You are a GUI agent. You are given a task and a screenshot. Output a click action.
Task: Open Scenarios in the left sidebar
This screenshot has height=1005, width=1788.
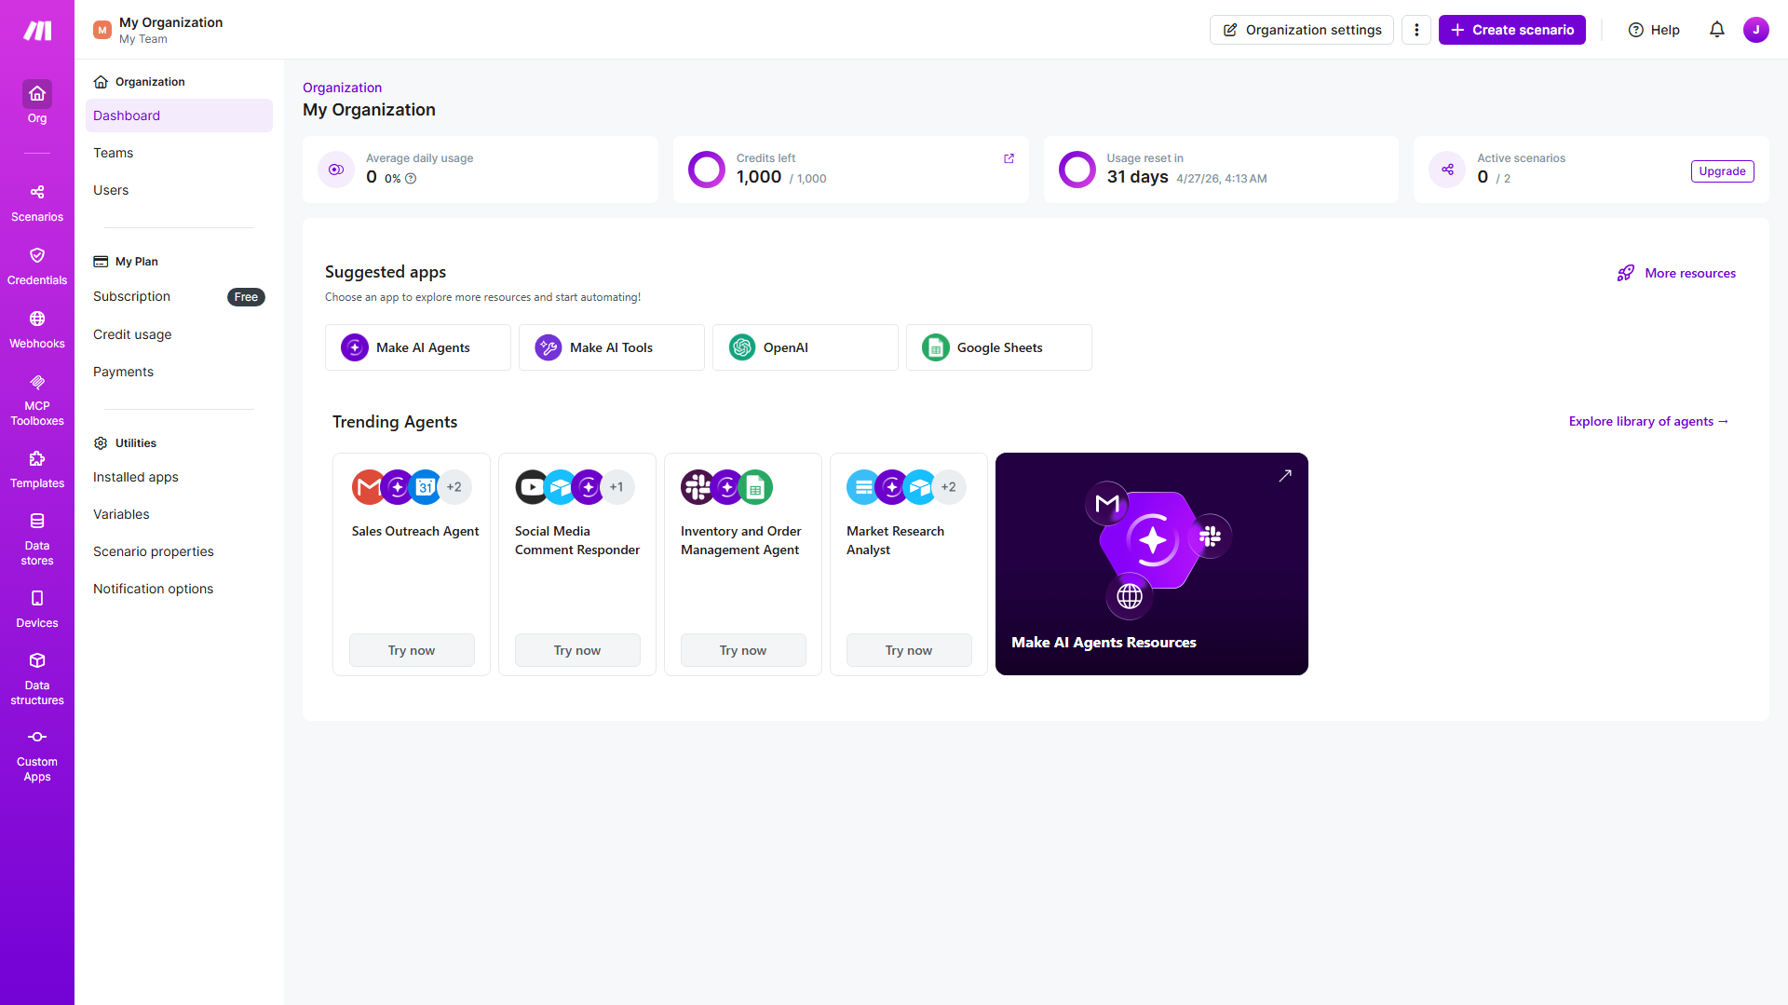pos(37,203)
